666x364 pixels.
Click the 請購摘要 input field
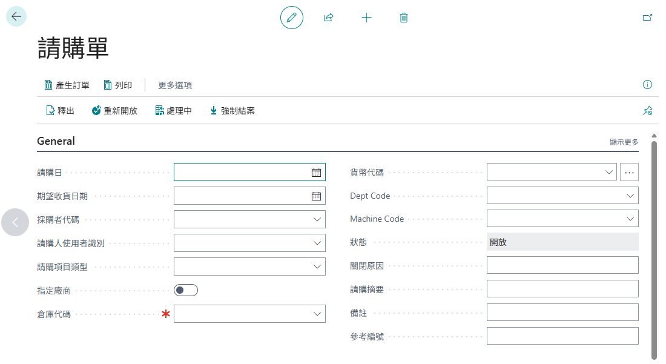[x=562, y=289]
